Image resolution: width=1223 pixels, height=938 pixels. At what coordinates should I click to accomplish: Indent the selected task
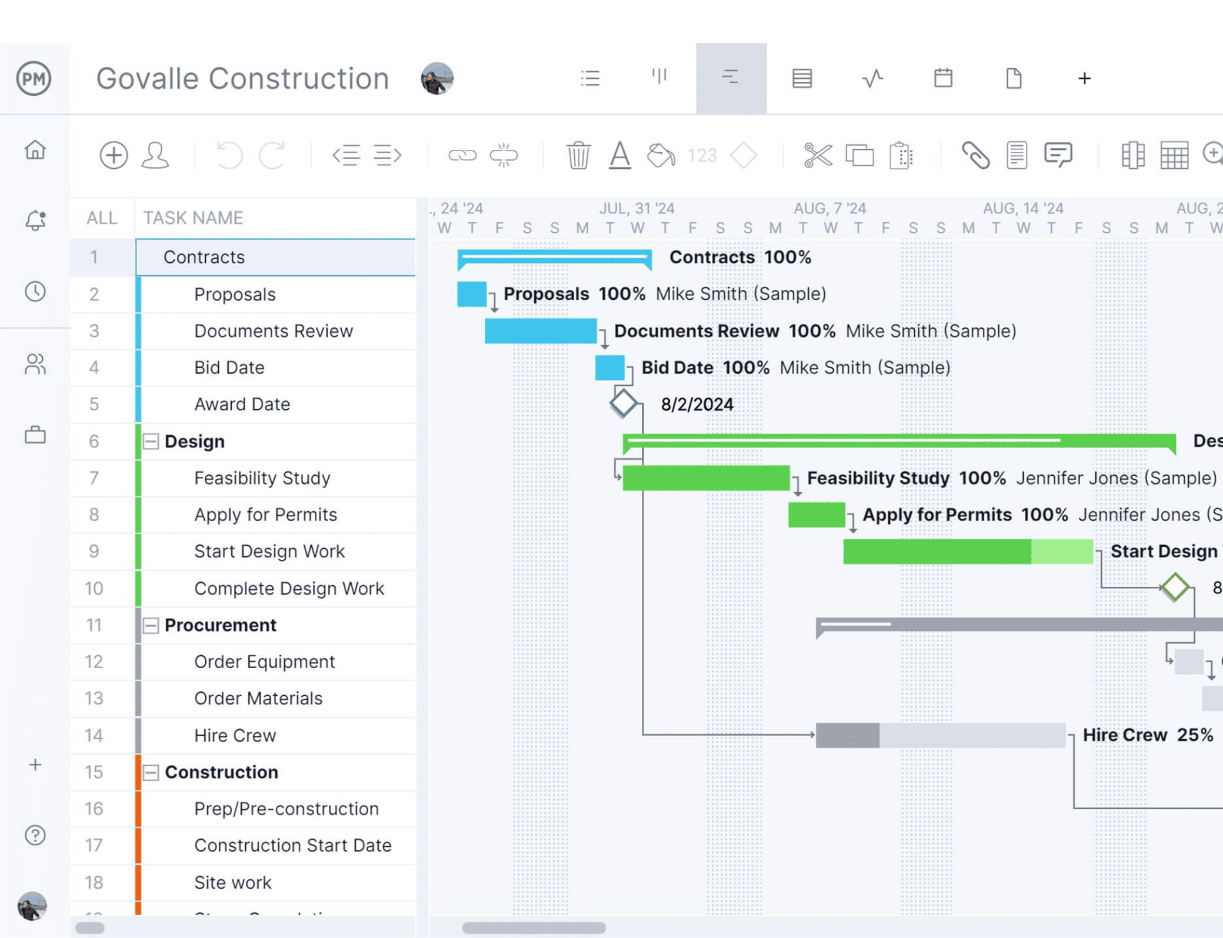click(x=387, y=155)
